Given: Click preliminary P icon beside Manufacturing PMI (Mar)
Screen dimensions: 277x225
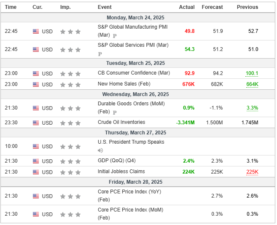Looking at the screenshot, I should tap(115, 36).
